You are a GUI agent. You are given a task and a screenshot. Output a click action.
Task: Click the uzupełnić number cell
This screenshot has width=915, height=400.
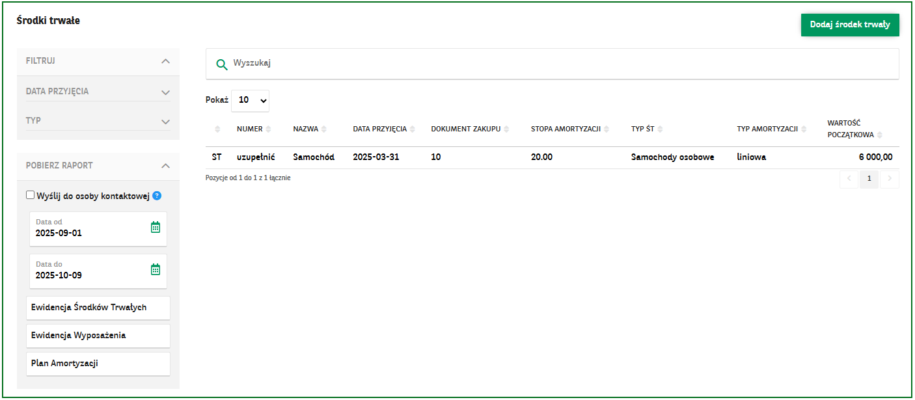coord(256,157)
